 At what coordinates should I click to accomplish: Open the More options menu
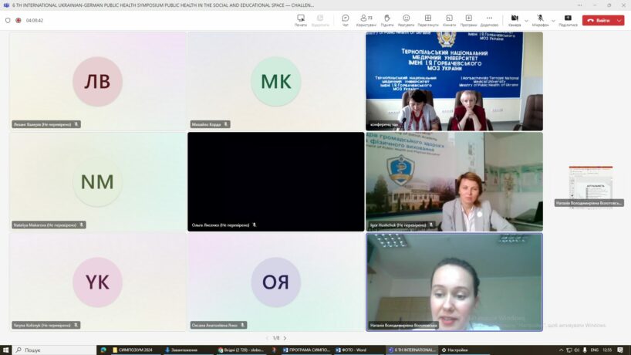click(x=489, y=20)
